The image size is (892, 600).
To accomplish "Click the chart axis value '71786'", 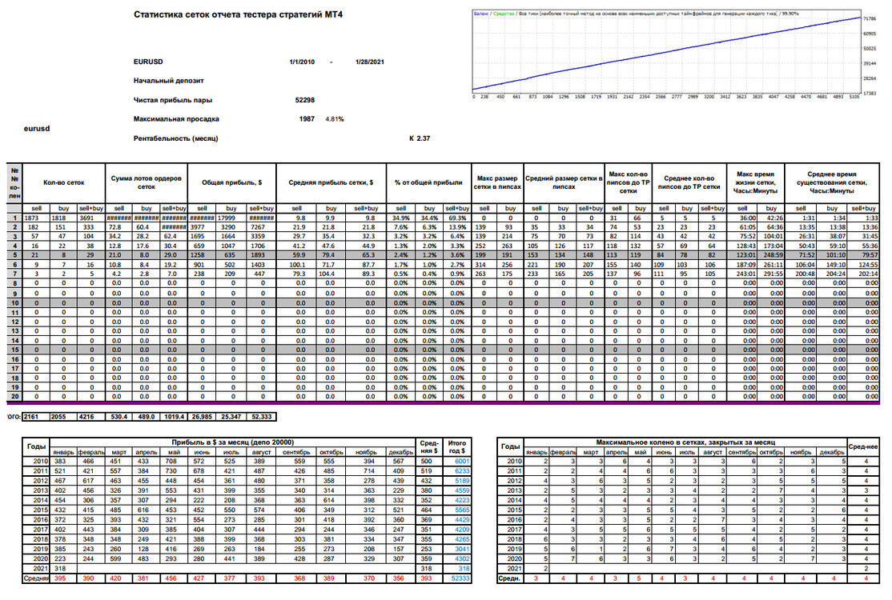I will 870,18.
